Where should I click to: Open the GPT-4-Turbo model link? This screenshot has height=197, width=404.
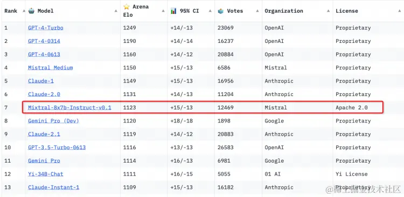click(46, 28)
